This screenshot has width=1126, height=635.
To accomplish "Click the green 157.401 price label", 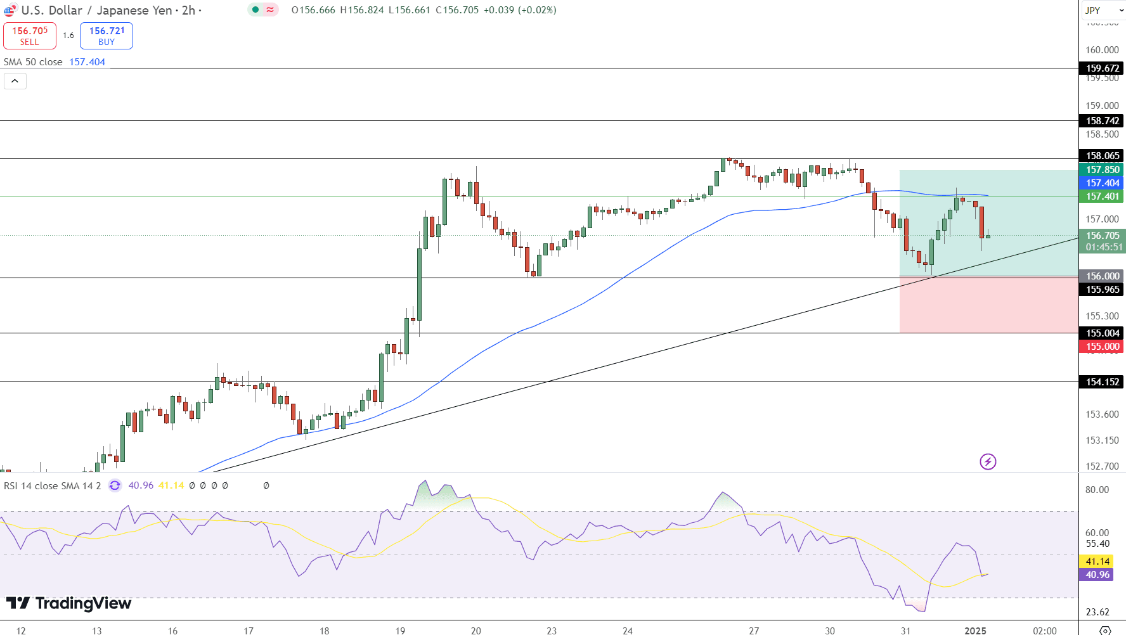I will 1102,196.
